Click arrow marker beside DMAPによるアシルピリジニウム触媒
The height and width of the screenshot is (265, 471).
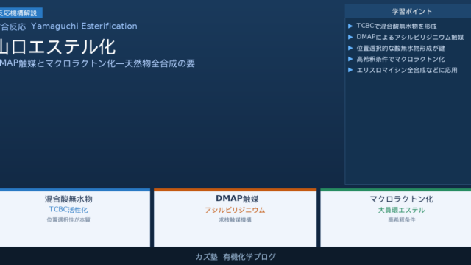350,38
